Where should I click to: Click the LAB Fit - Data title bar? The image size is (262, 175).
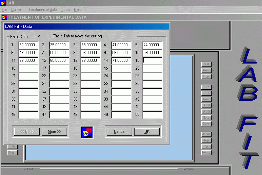pos(87,27)
